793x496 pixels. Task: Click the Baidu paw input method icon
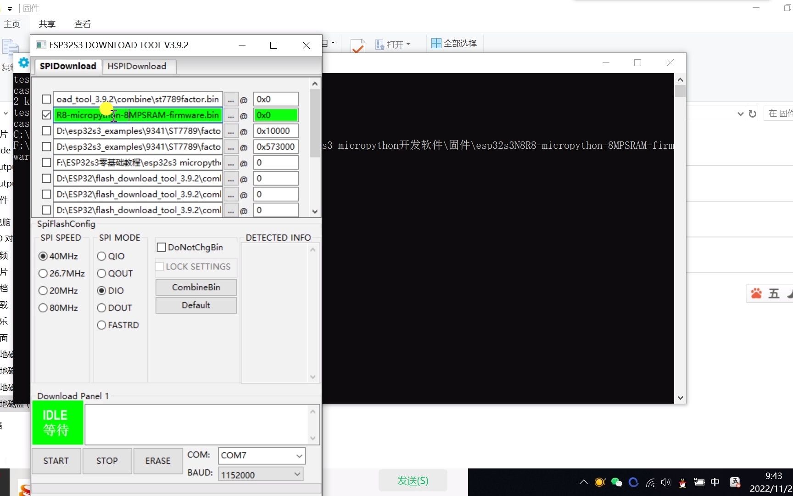[x=756, y=293]
